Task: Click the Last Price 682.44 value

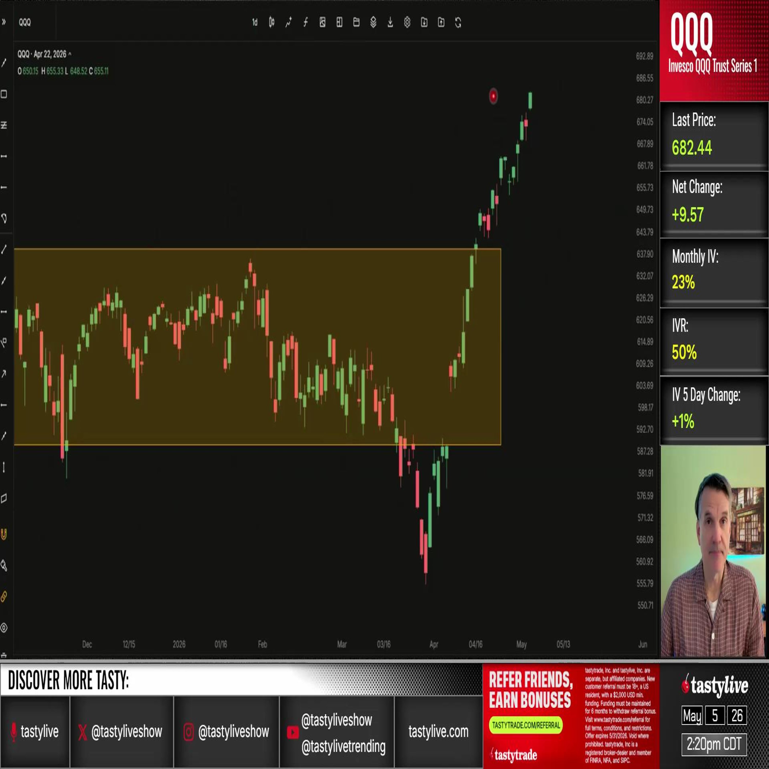Action: tap(692, 148)
